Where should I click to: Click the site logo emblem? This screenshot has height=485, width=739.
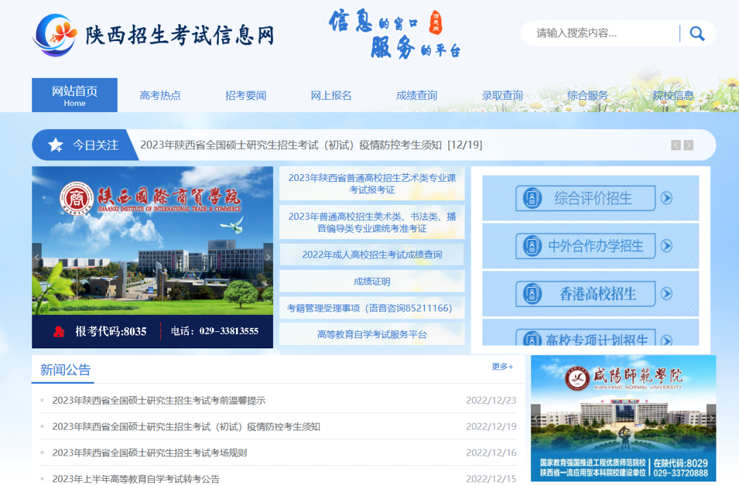pos(55,36)
